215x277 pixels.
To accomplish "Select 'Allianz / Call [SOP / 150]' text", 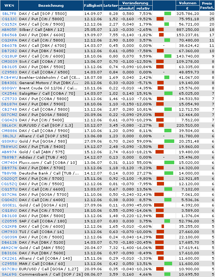I will [x=44, y=136].
